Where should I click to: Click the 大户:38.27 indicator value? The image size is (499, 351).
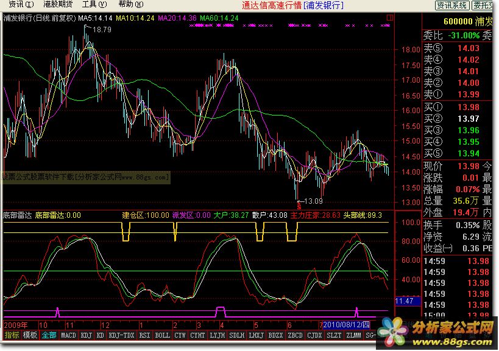click(x=231, y=215)
